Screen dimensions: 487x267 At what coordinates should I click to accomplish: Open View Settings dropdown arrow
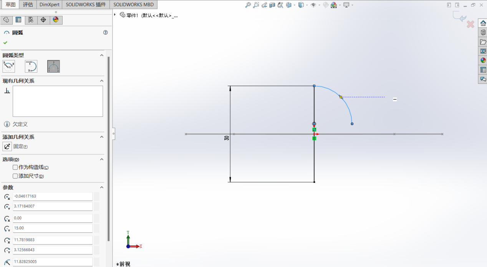pyautogui.click(x=352, y=5)
